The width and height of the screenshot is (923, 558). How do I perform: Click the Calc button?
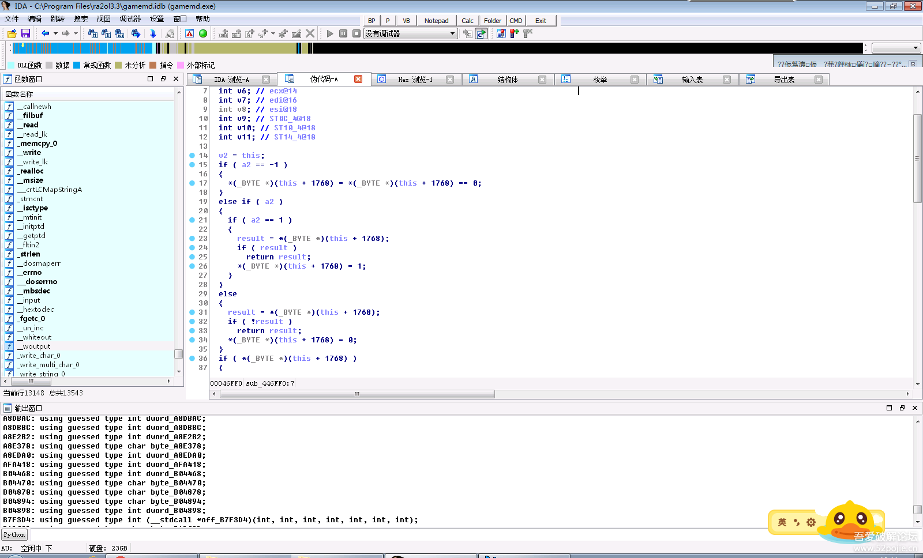(x=467, y=21)
